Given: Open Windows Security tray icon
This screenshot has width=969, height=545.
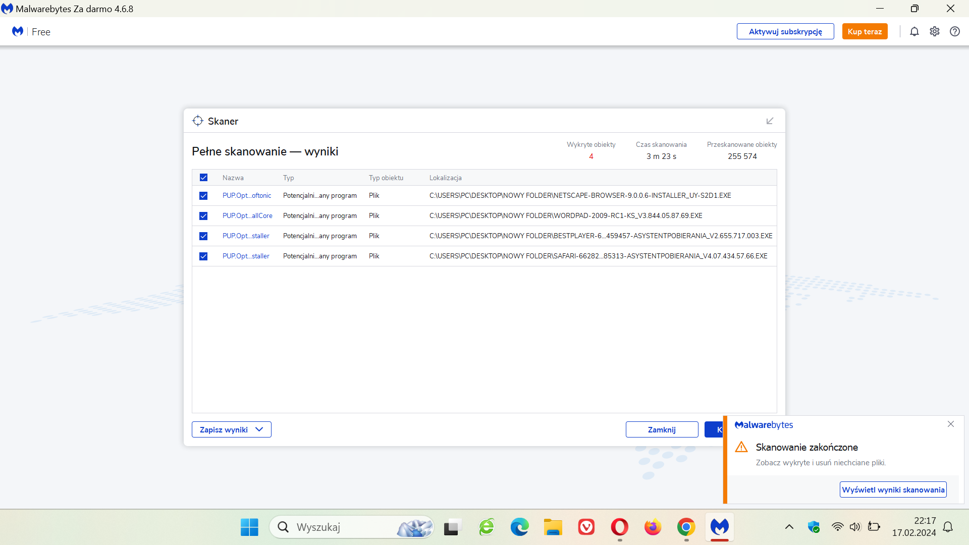Looking at the screenshot, I should pyautogui.click(x=814, y=527).
